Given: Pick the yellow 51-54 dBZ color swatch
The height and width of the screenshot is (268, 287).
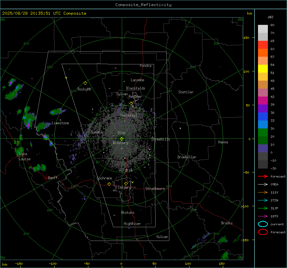Looking at the screenshot, I should coord(263,69).
